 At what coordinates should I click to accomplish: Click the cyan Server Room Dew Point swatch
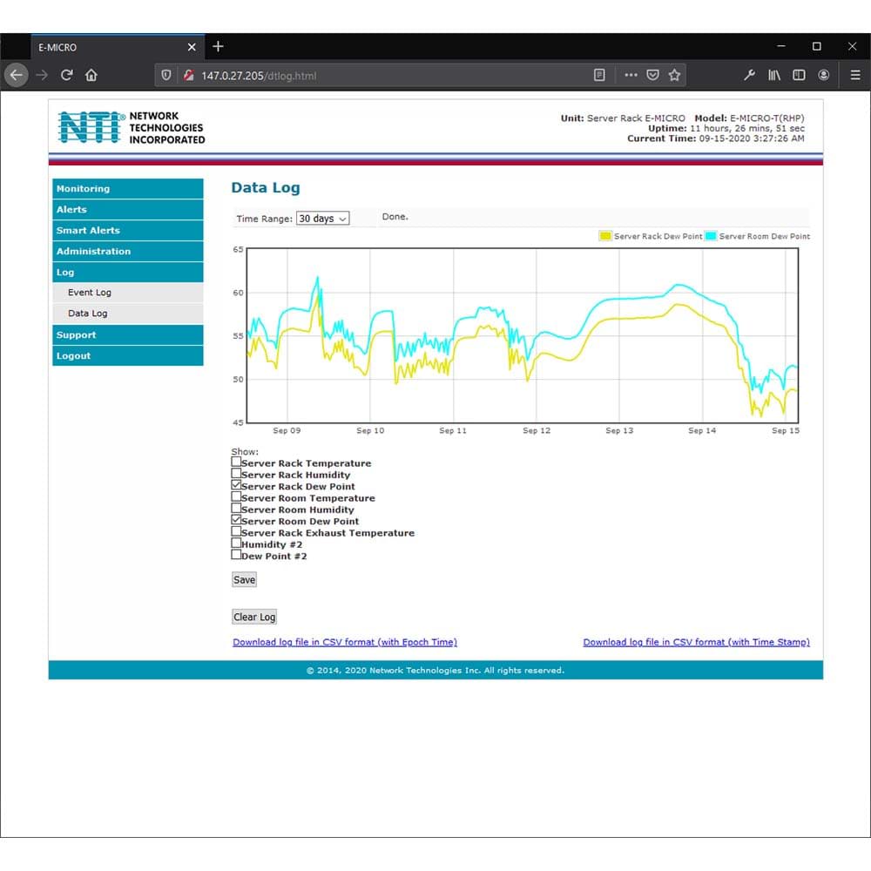[x=711, y=236]
